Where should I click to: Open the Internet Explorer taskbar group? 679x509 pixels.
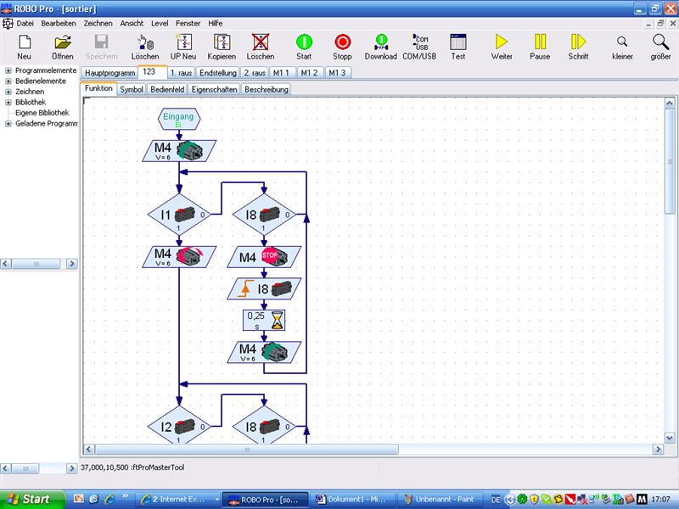click(x=180, y=500)
